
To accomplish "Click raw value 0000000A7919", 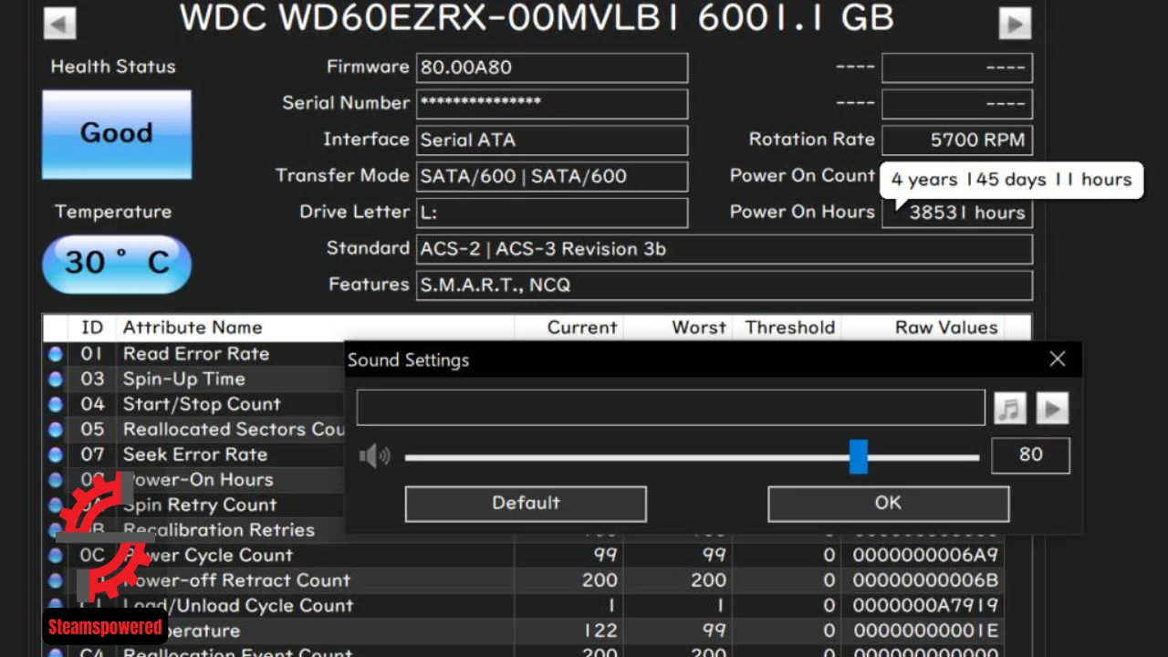I will coord(925,605).
